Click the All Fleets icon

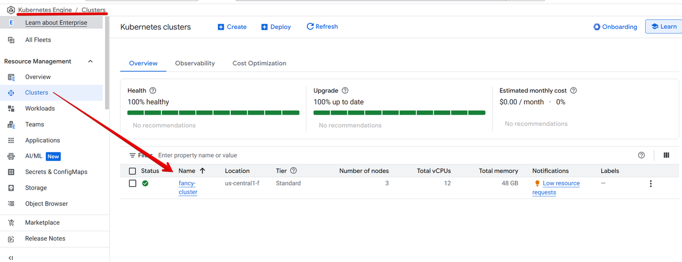(x=11, y=40)
